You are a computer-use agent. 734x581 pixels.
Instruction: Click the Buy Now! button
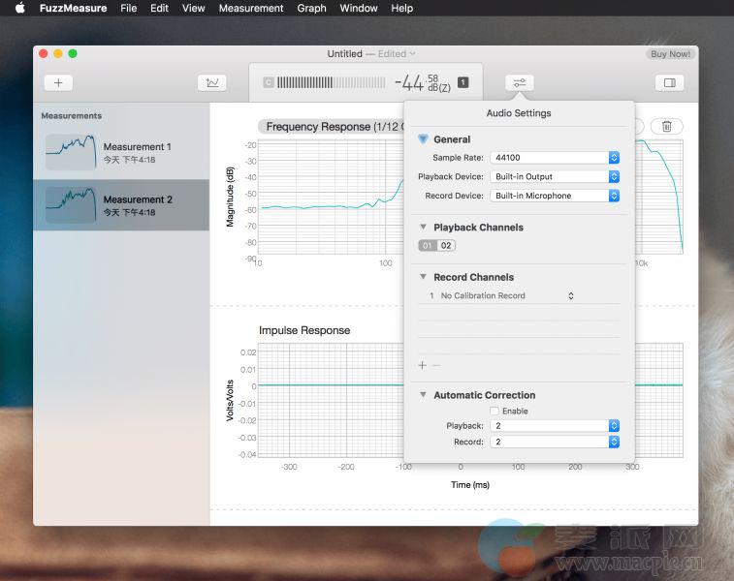tap(671, 54)
